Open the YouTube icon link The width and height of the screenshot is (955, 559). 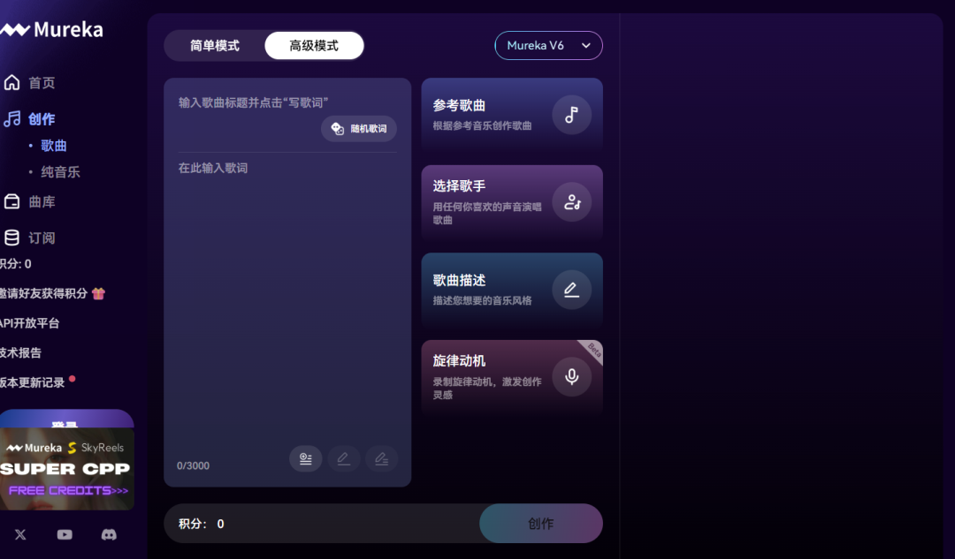coord(65,534)
